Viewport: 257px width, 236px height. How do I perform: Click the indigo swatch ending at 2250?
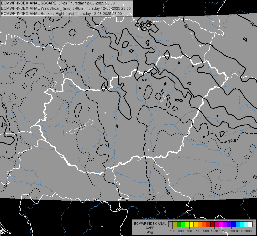point(229,224)
